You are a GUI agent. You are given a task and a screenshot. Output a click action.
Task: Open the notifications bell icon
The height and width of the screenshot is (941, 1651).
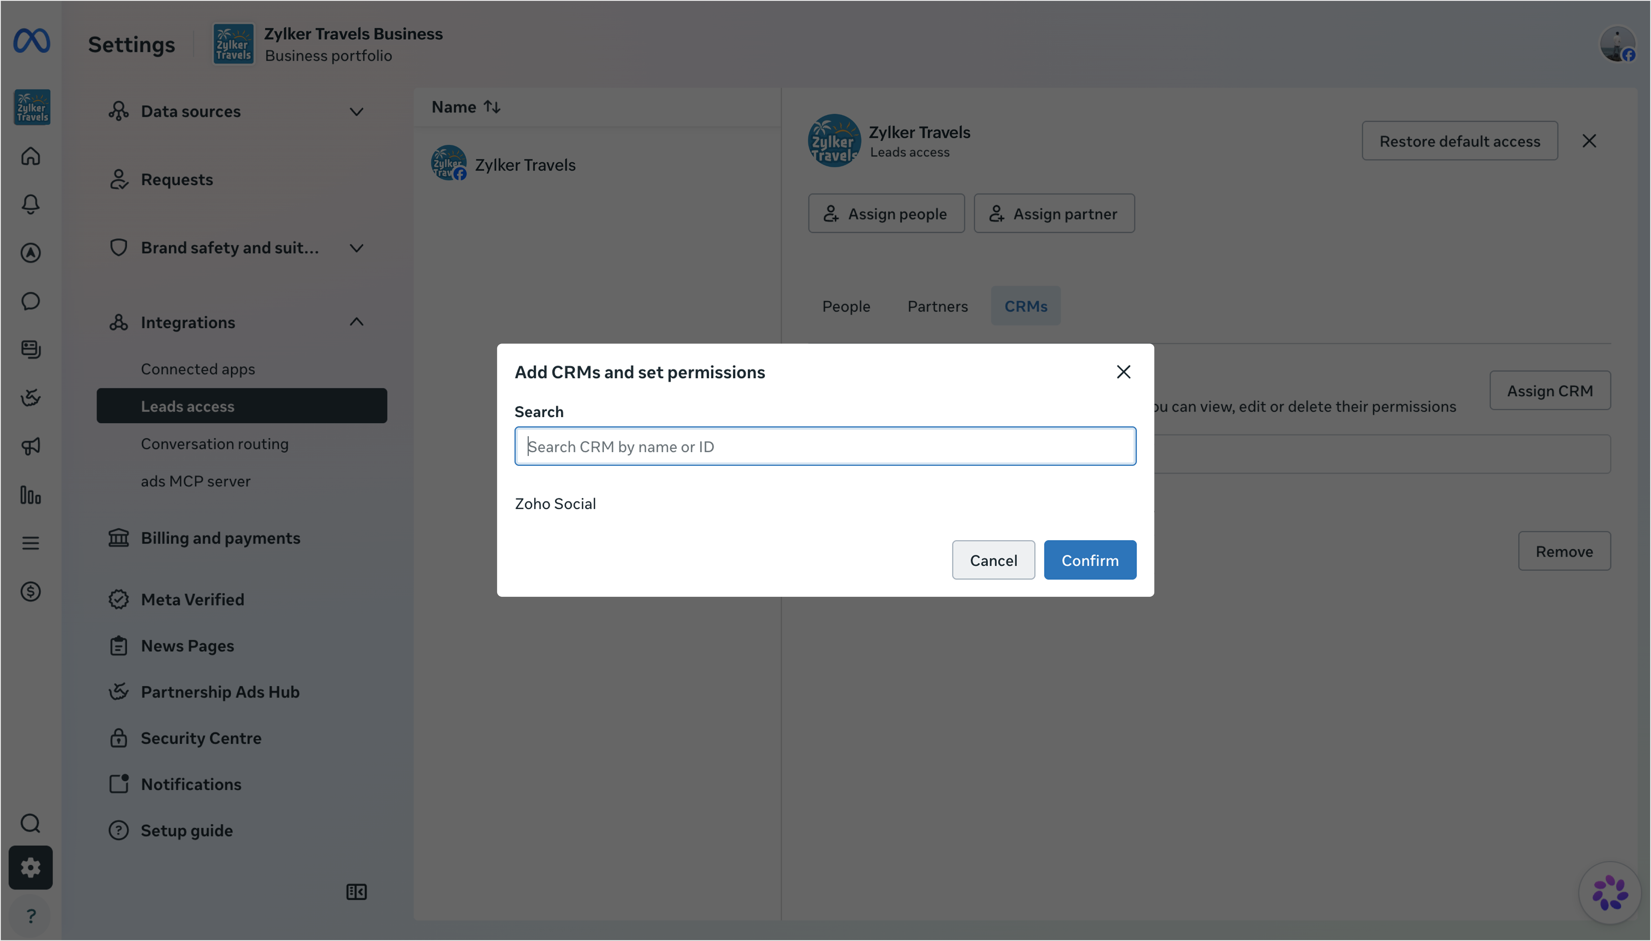click(30, 204)
